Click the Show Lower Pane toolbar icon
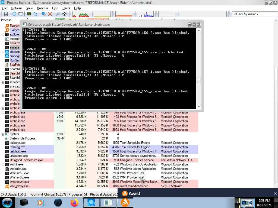The image size is (278, 208). pos(21,14)
